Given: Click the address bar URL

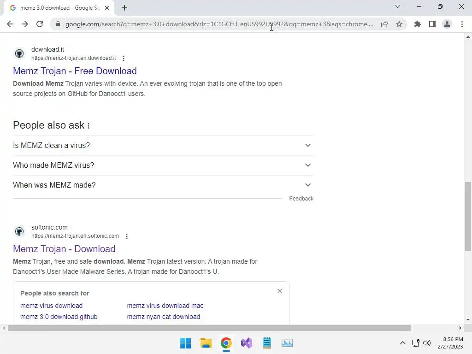Looking at the screenshot, I should coord(219,24).
